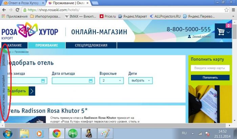Open the ALLProjectors.RU bookmark

(x=165, y=16)
